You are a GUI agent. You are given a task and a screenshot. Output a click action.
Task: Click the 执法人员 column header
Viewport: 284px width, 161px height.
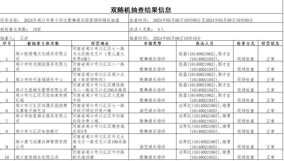(x=205, y=43)
